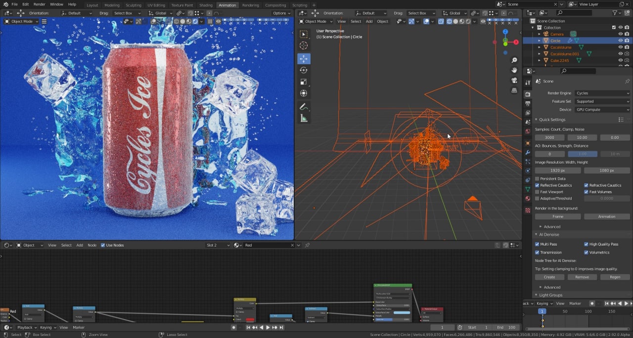
Task: Activate the Move tool
Action: click(304, 58)
